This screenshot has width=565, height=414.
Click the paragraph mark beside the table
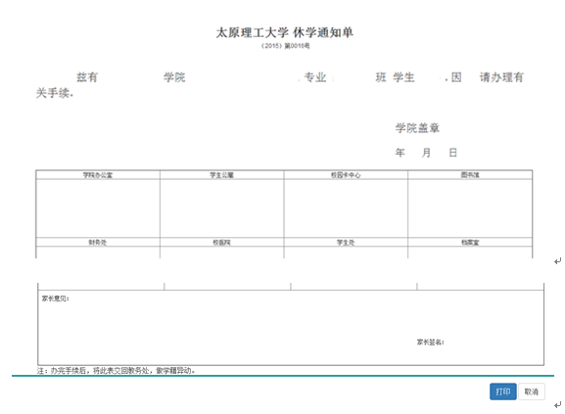coord(557,261)
